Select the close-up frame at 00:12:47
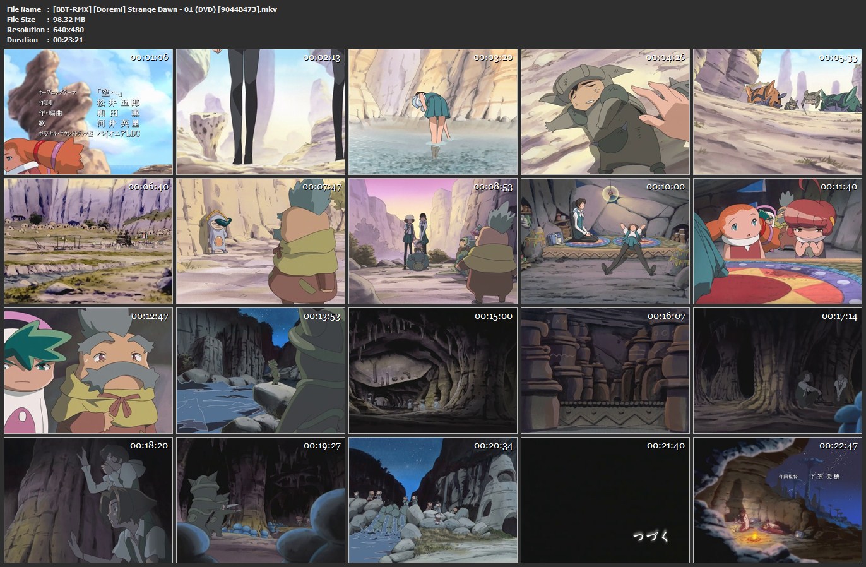This screenshot has width=866, height=567. pos(88,371)
